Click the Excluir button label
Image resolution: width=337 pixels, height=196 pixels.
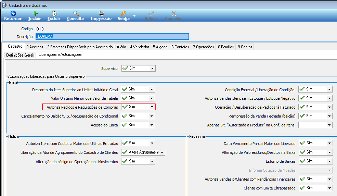coord(54,19)
